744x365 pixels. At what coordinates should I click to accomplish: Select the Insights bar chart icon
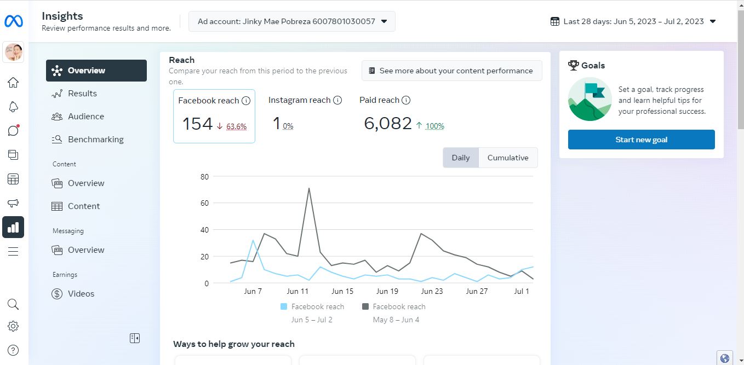coord(13,227)
